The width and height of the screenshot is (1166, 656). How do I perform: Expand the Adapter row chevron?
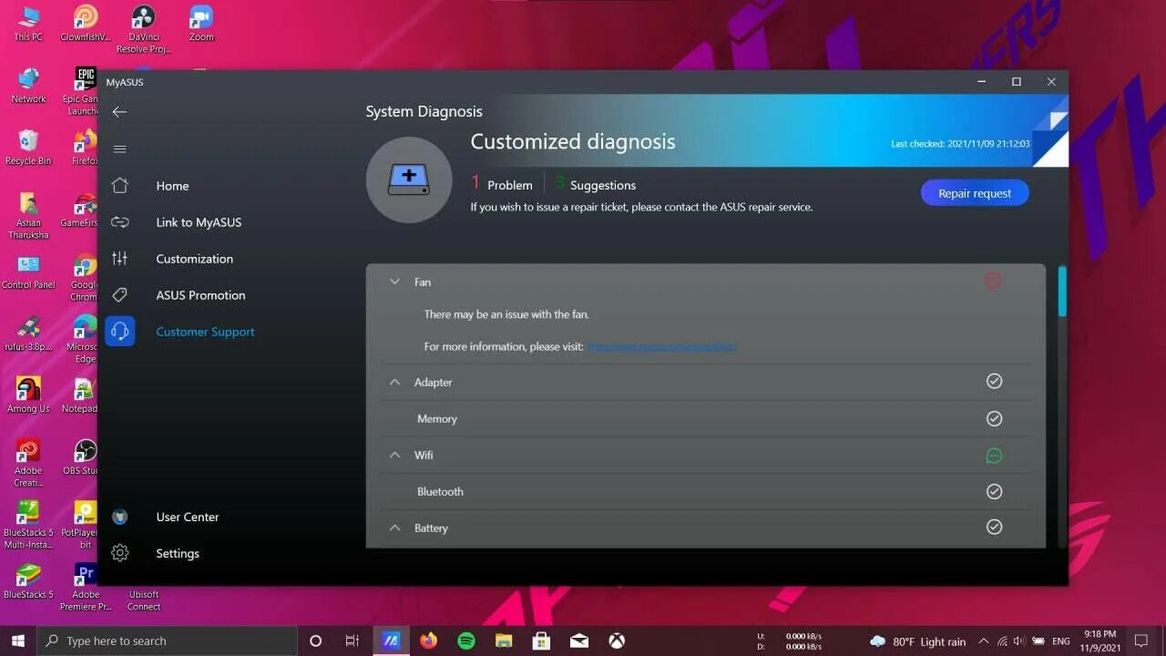(394, 382)
